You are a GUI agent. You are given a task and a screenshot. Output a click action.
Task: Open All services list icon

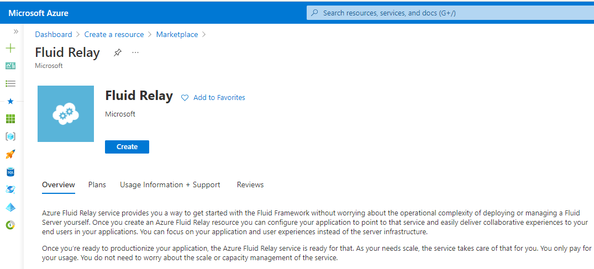(10, 83)
